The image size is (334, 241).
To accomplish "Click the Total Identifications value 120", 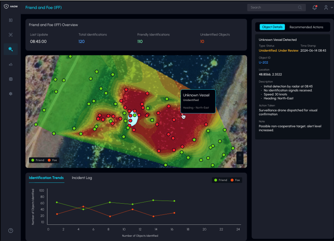I will [82, 42].
